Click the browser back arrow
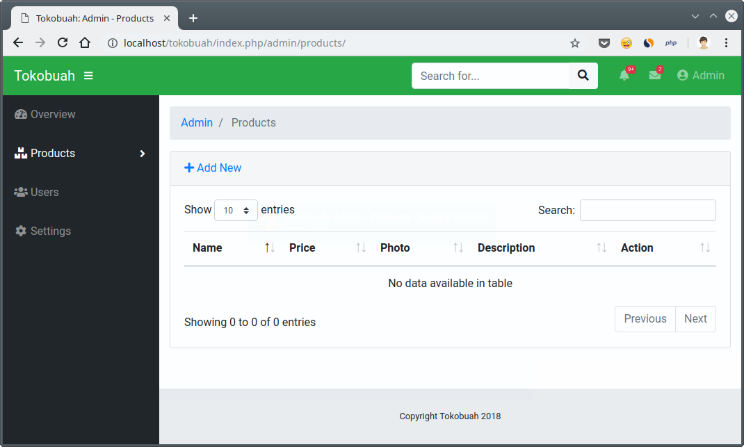 coord(19,43)
